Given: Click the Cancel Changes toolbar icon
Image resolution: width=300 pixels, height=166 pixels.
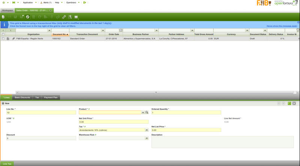Looking at the screenshot, I should tap(27, 17).
